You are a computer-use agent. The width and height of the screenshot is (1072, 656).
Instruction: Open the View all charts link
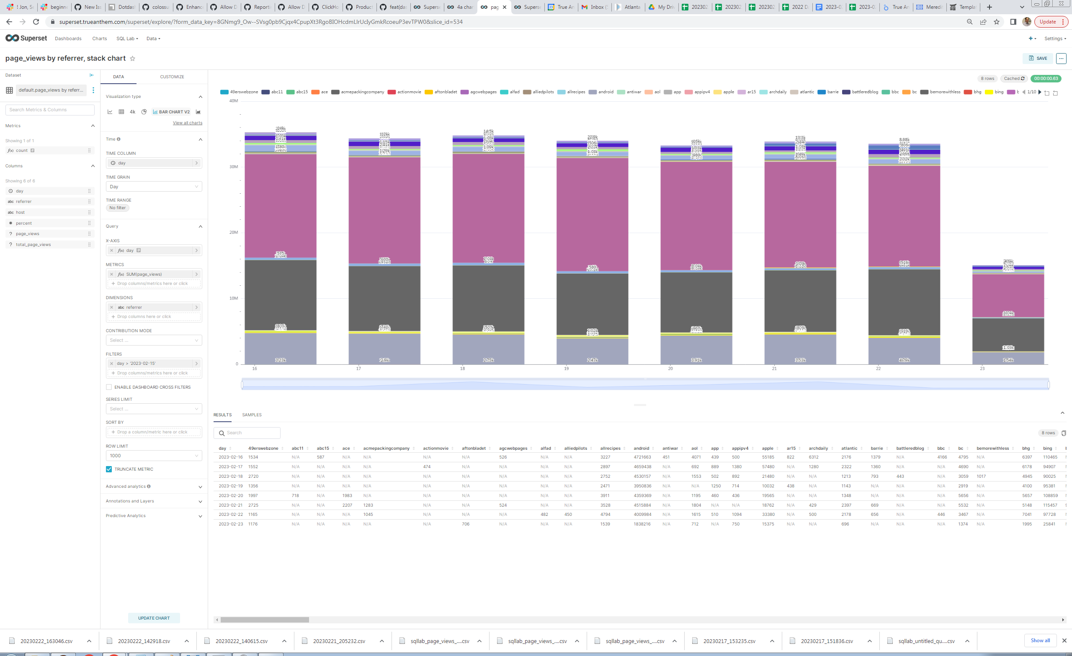(187, 123)
